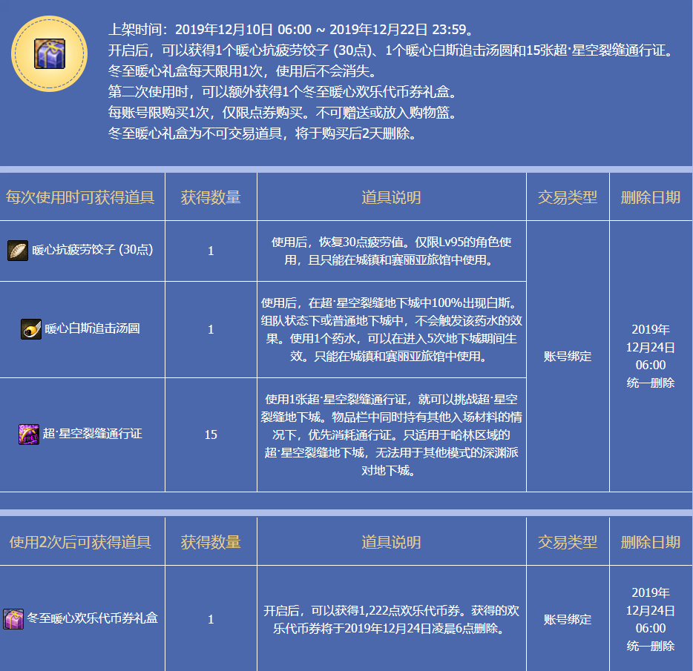Open the 每次使用时可获得道具 column header
Image resolution: width=693 pixels, height=671 pixels.
[82, 196]
